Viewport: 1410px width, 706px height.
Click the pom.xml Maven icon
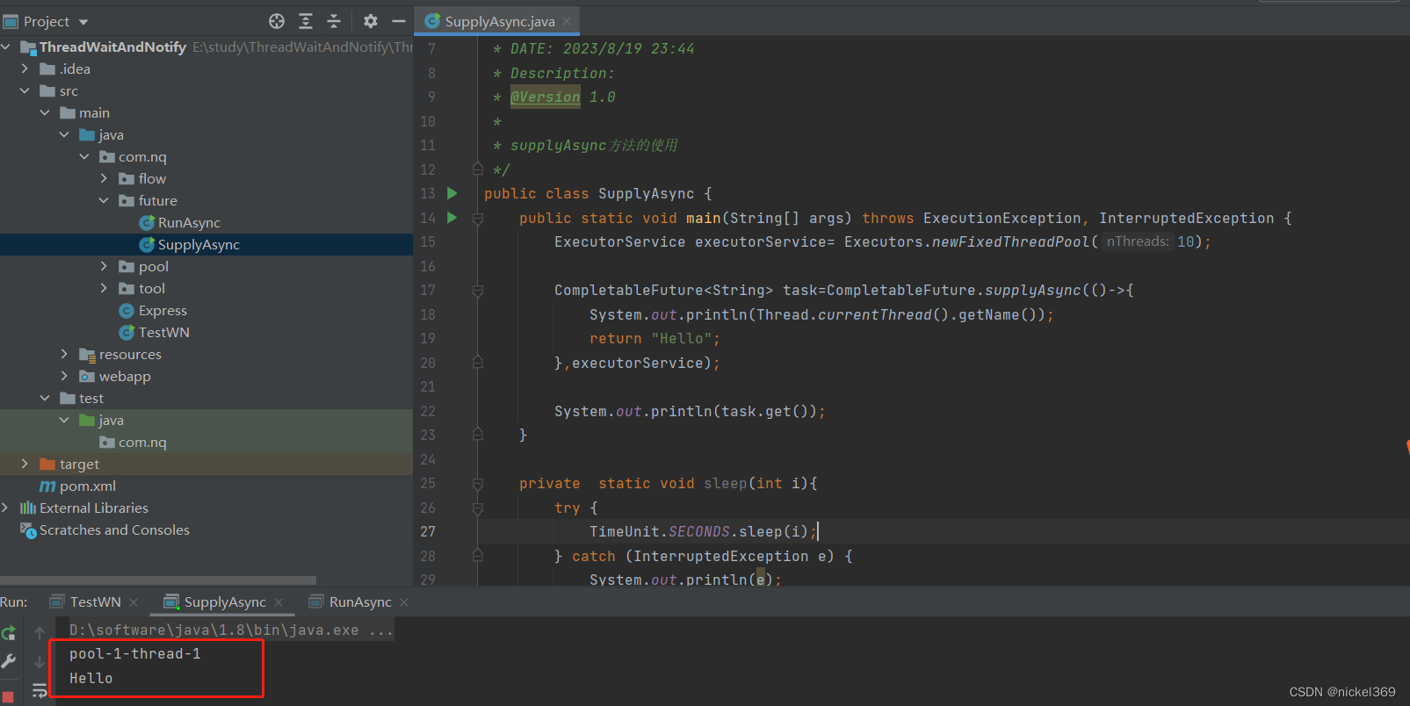point(47,486)
